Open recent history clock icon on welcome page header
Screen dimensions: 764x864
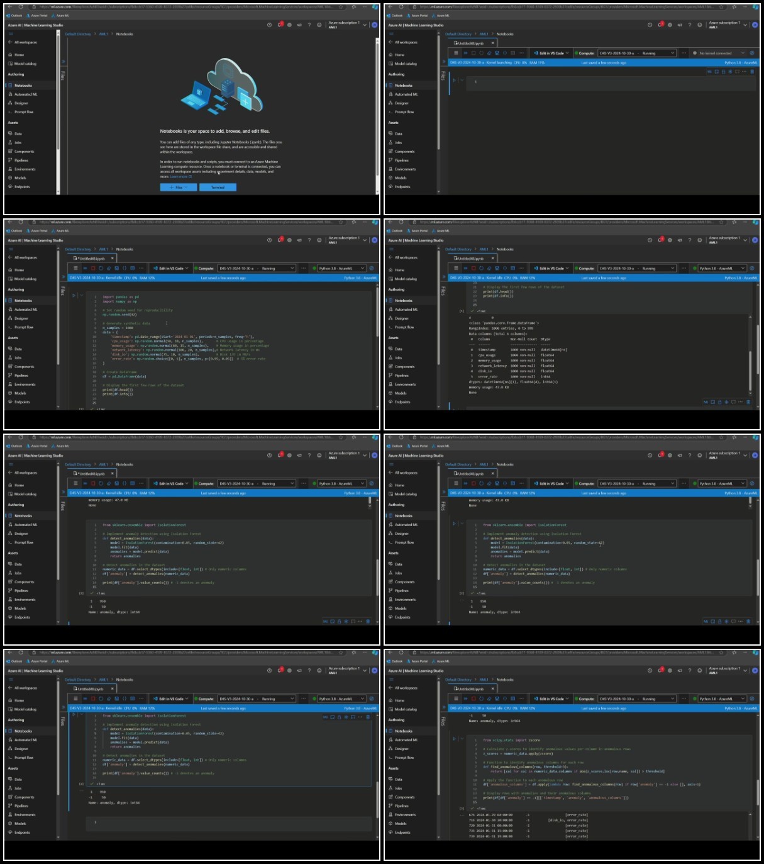point(269,25)
